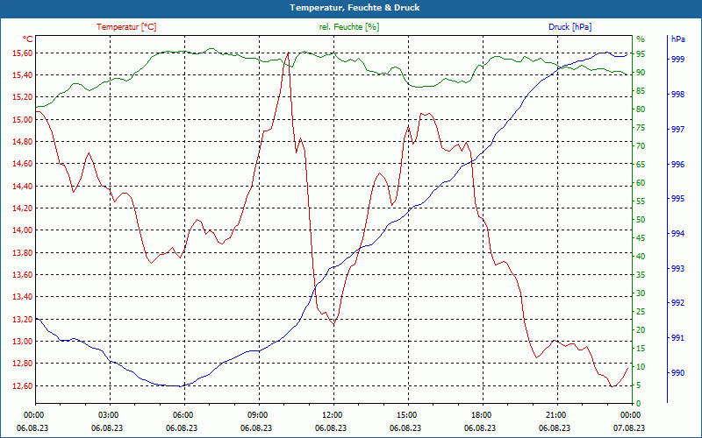Click temperature axis value 14,60
702x438 pixels.
(23, 164)
